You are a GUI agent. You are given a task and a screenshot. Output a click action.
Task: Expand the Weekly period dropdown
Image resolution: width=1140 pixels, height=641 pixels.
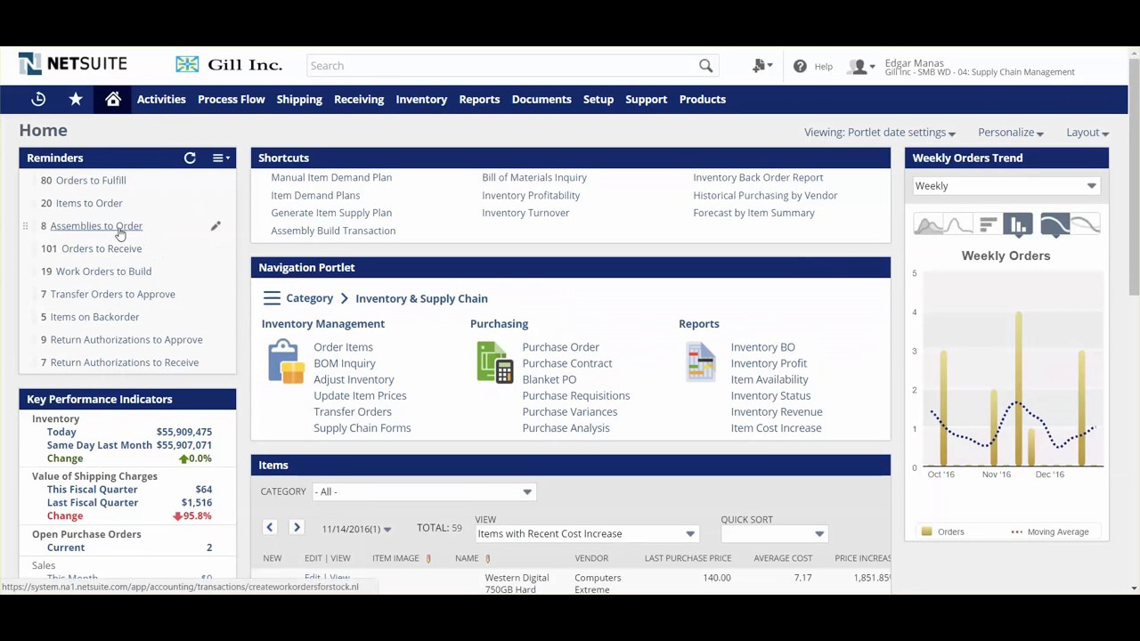click(1006, 185)
